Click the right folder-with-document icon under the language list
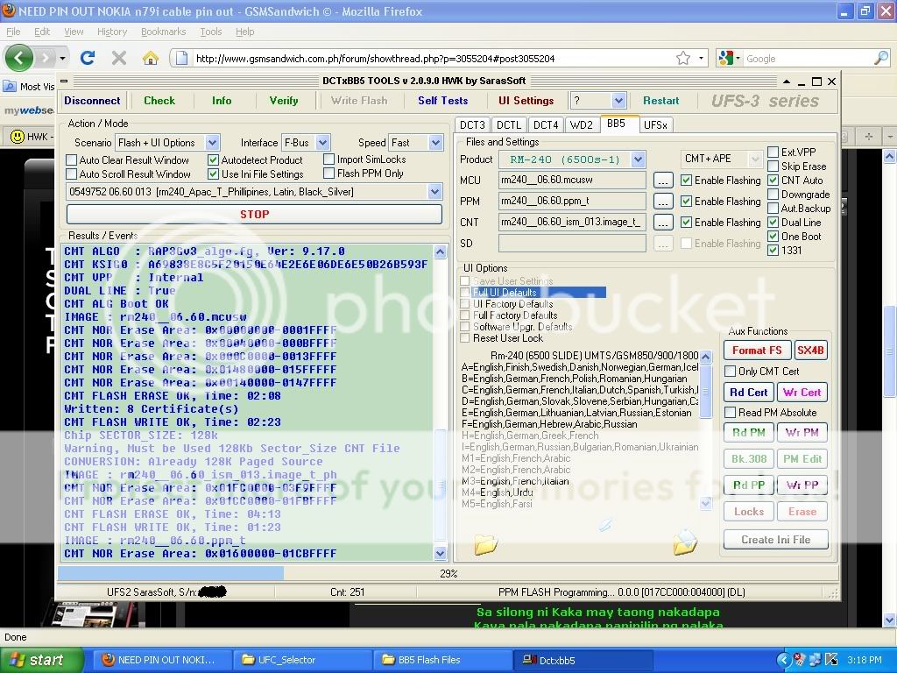The width and height of the screenshot is (897, 673). pyautogui.click(x=685, y=542)
